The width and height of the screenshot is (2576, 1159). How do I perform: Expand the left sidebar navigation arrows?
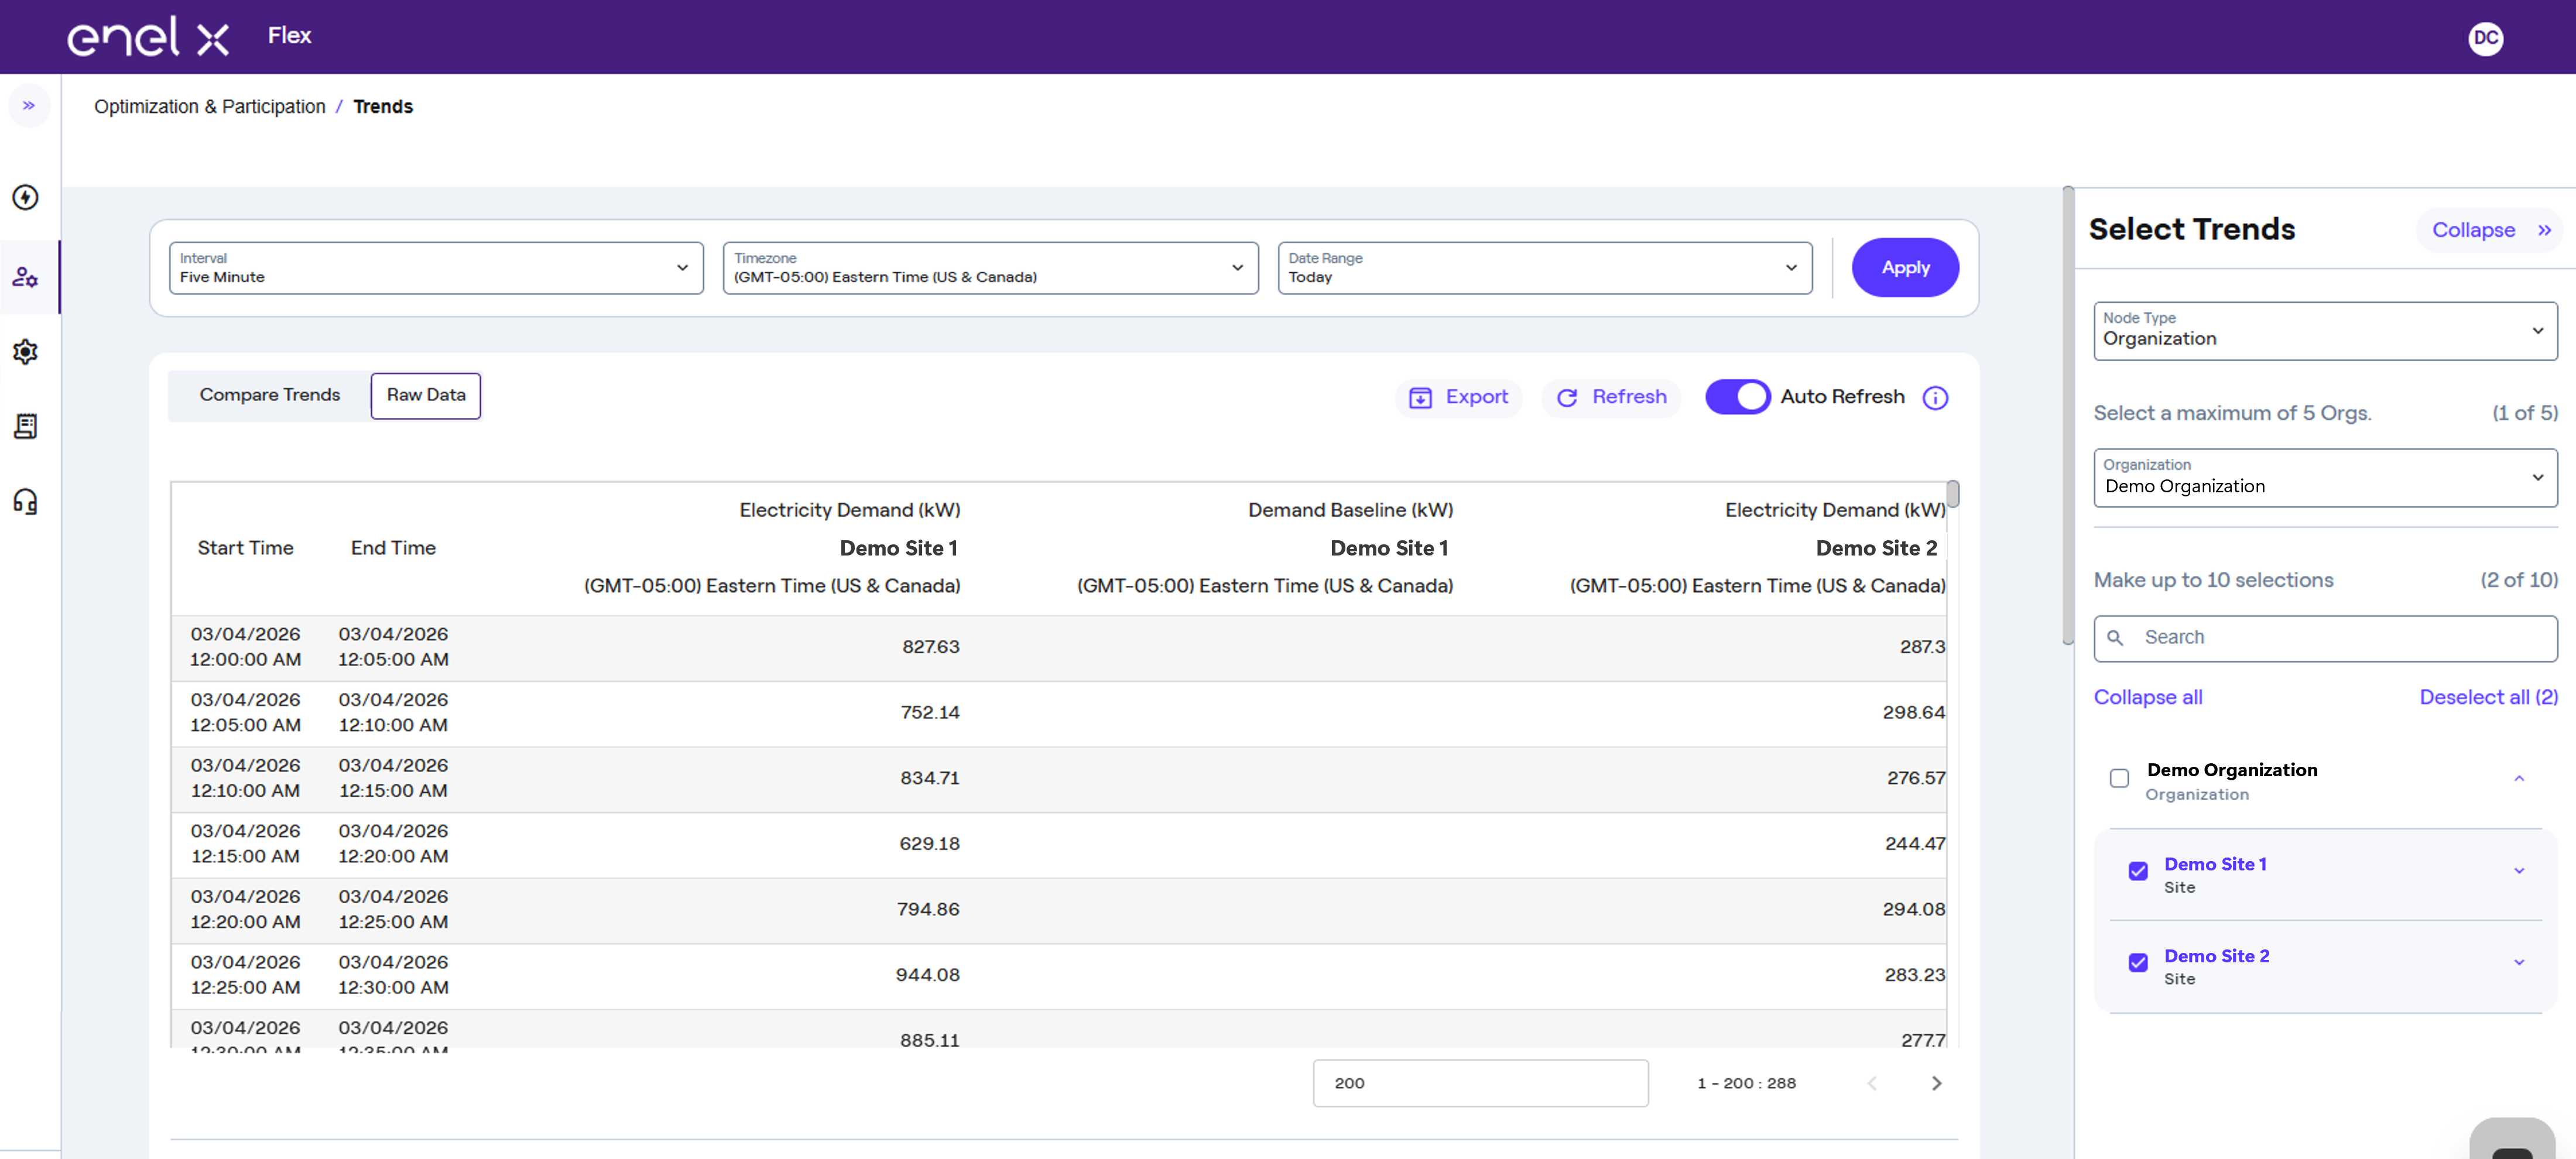[29, 105]
